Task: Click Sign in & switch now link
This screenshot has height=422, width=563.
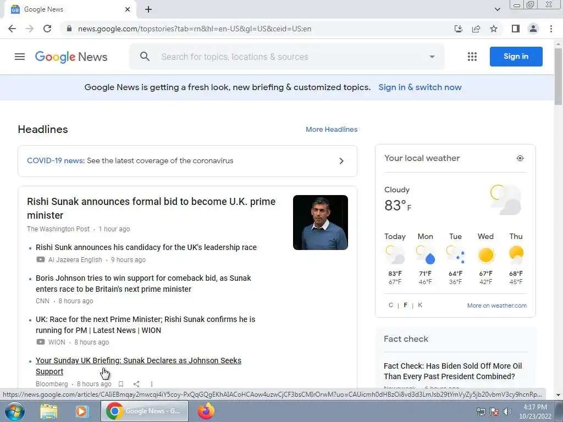Action: click(420, 87)
